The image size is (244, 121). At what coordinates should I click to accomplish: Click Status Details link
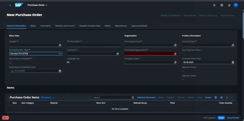(190, 16)
